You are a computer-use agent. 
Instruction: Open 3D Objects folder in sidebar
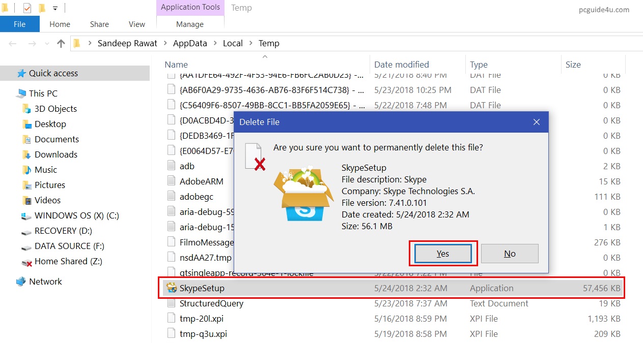tap(55, 109)
